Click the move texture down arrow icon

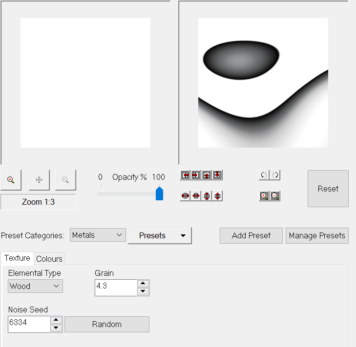(x=217, y=175)
